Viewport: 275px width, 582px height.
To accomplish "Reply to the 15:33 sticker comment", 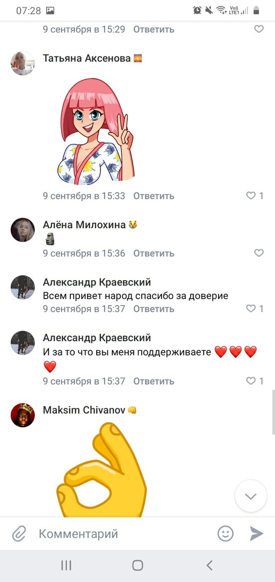I will 154,196.
